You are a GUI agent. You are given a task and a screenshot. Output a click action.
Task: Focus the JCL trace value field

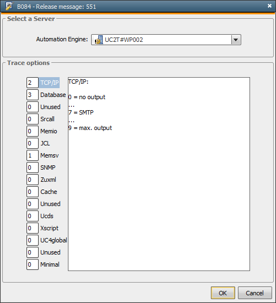(33, 143)
